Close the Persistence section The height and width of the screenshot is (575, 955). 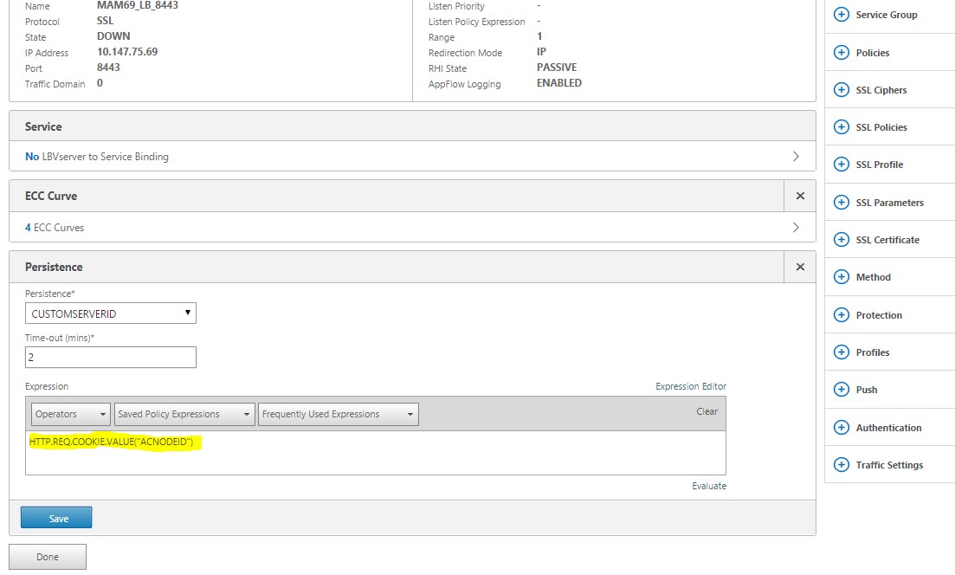tap(800, 268)
